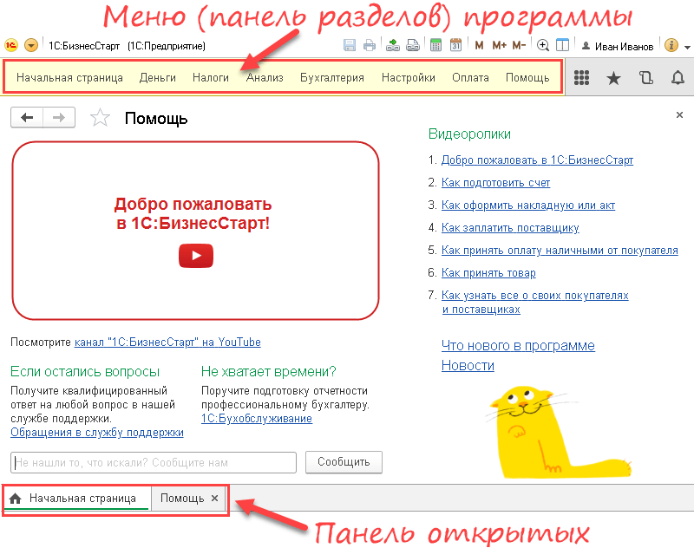The image size is (694, 548).
Task: Open Обращения в службу поддержки link
Action: (x=97, y=433)
